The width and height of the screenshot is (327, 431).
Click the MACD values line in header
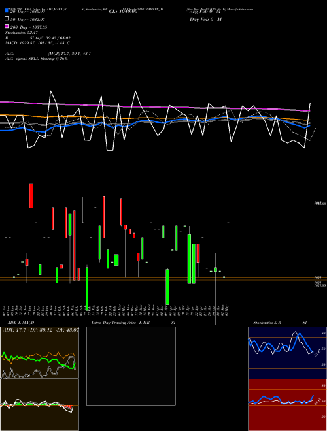[37, 43]
